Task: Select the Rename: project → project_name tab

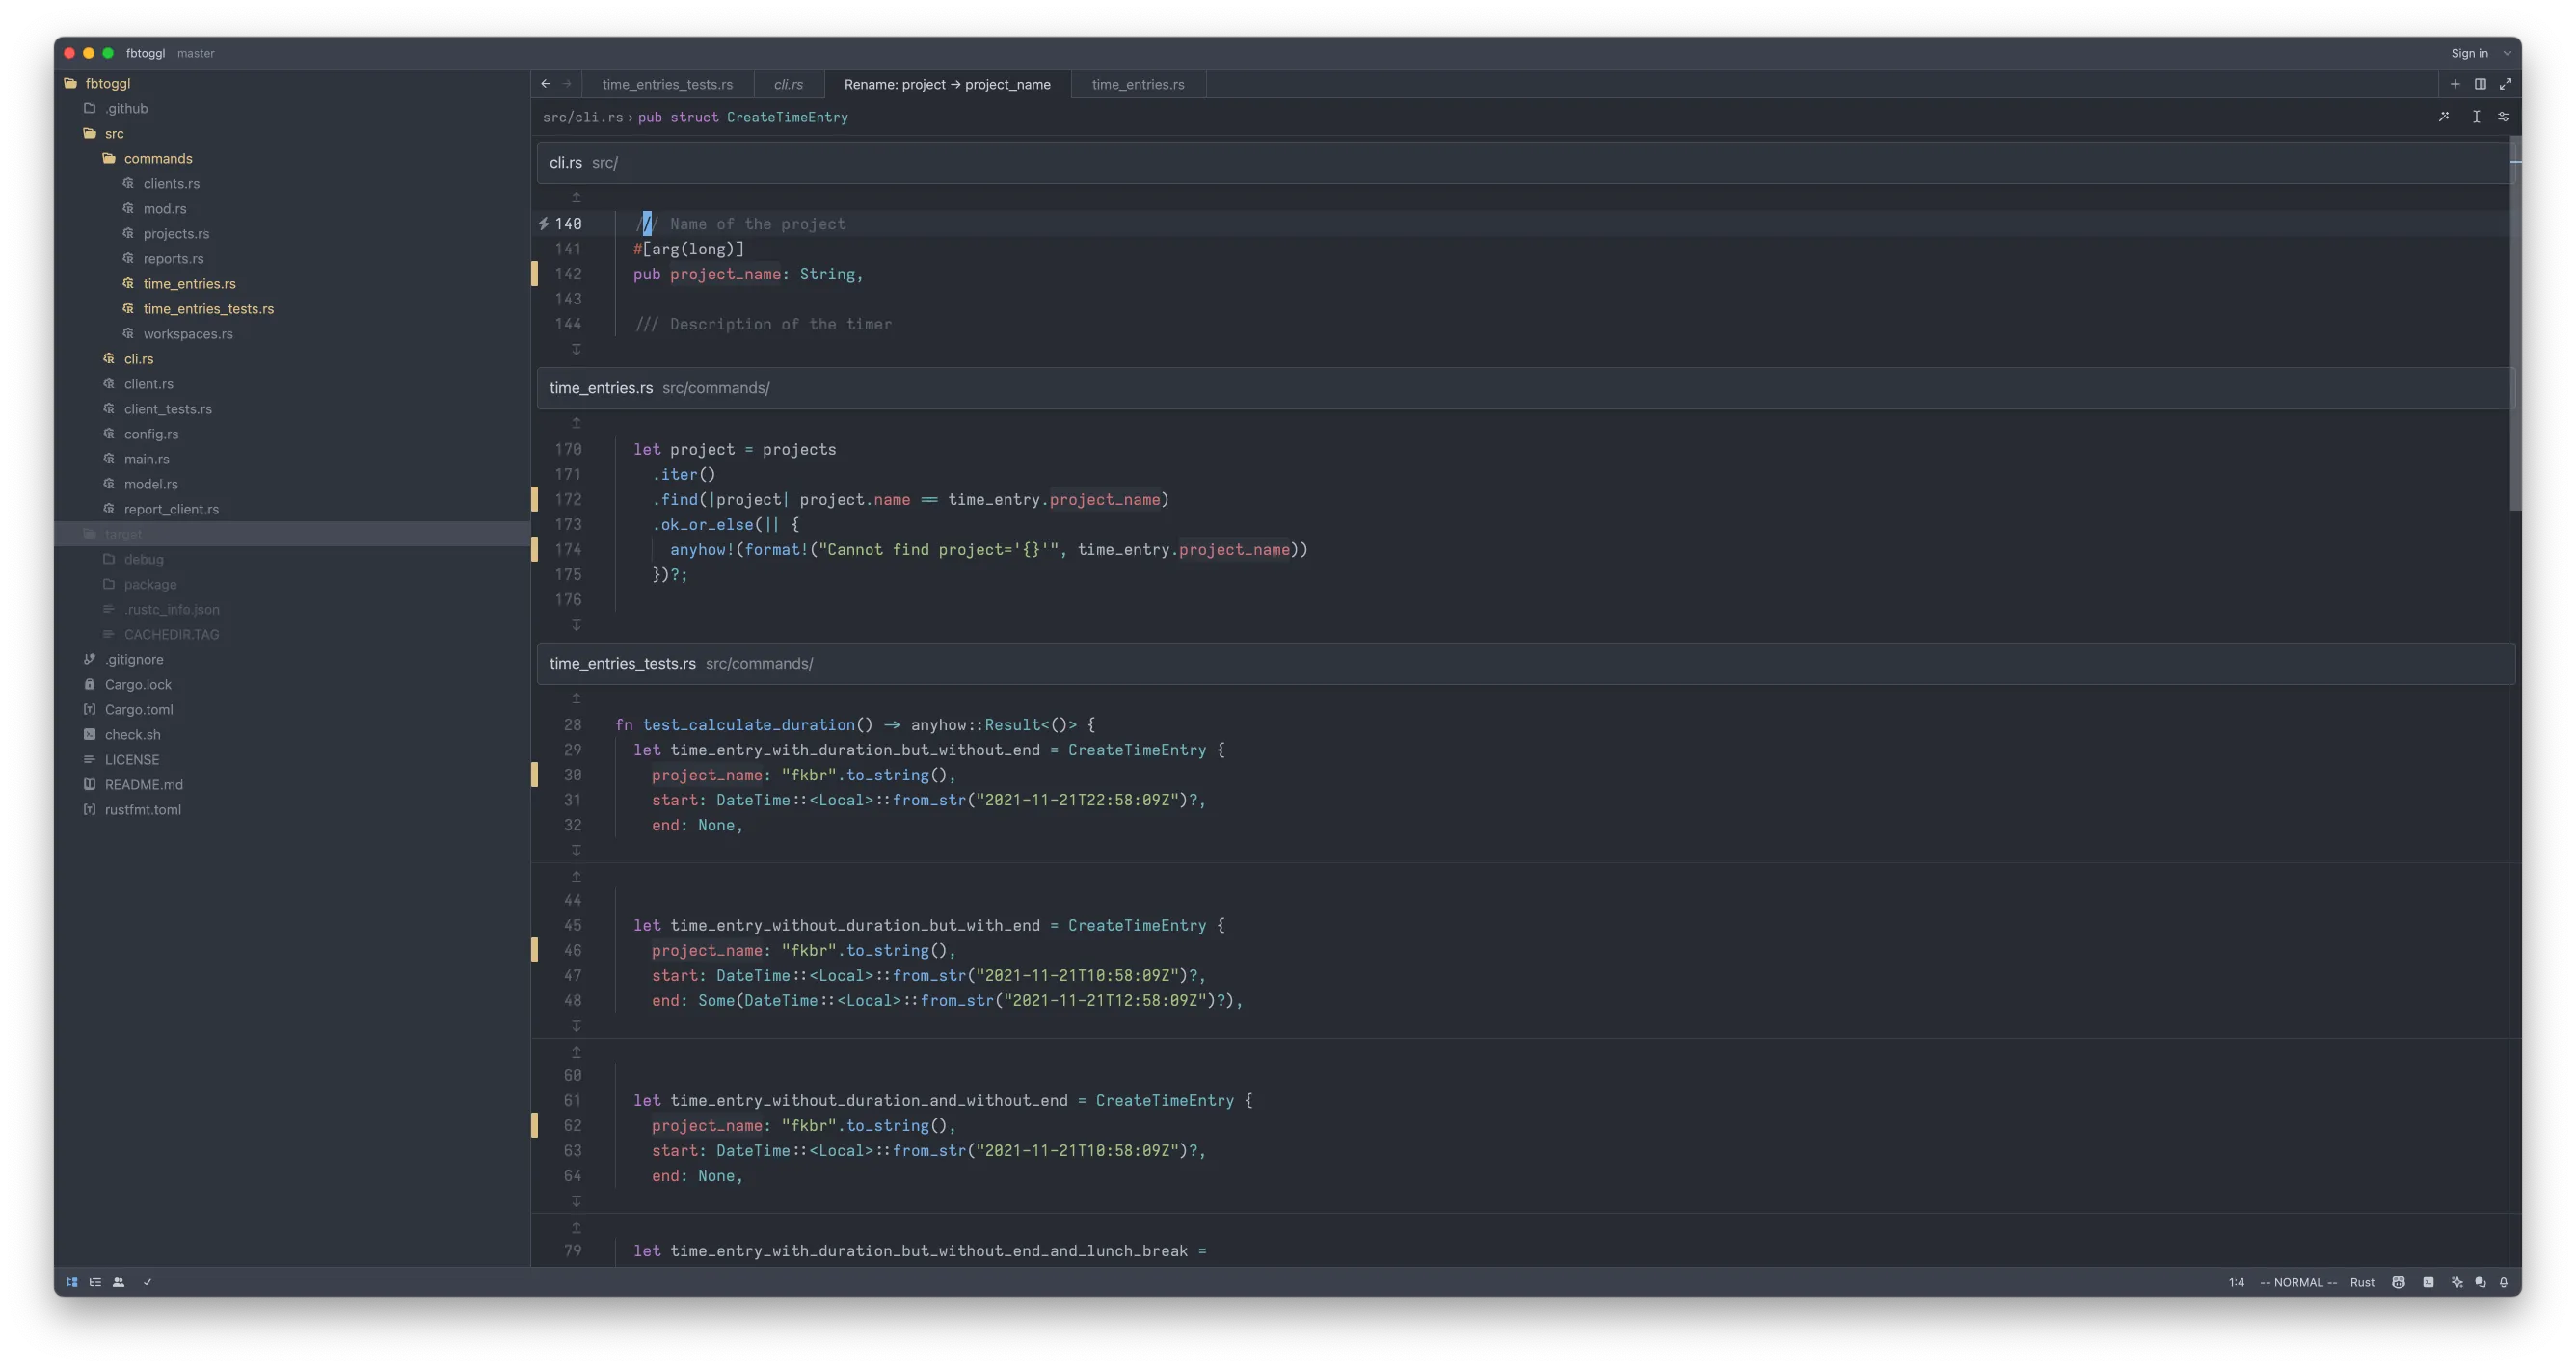Action: click(x=947, y=84)
